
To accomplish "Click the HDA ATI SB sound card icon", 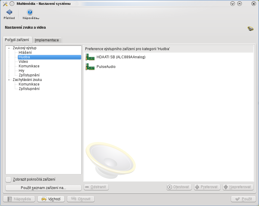I will coord(90,57).
